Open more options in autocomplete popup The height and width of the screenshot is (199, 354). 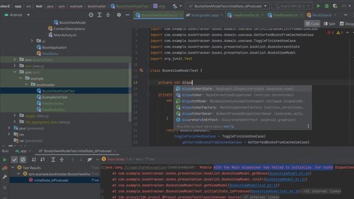coord(308,126)
